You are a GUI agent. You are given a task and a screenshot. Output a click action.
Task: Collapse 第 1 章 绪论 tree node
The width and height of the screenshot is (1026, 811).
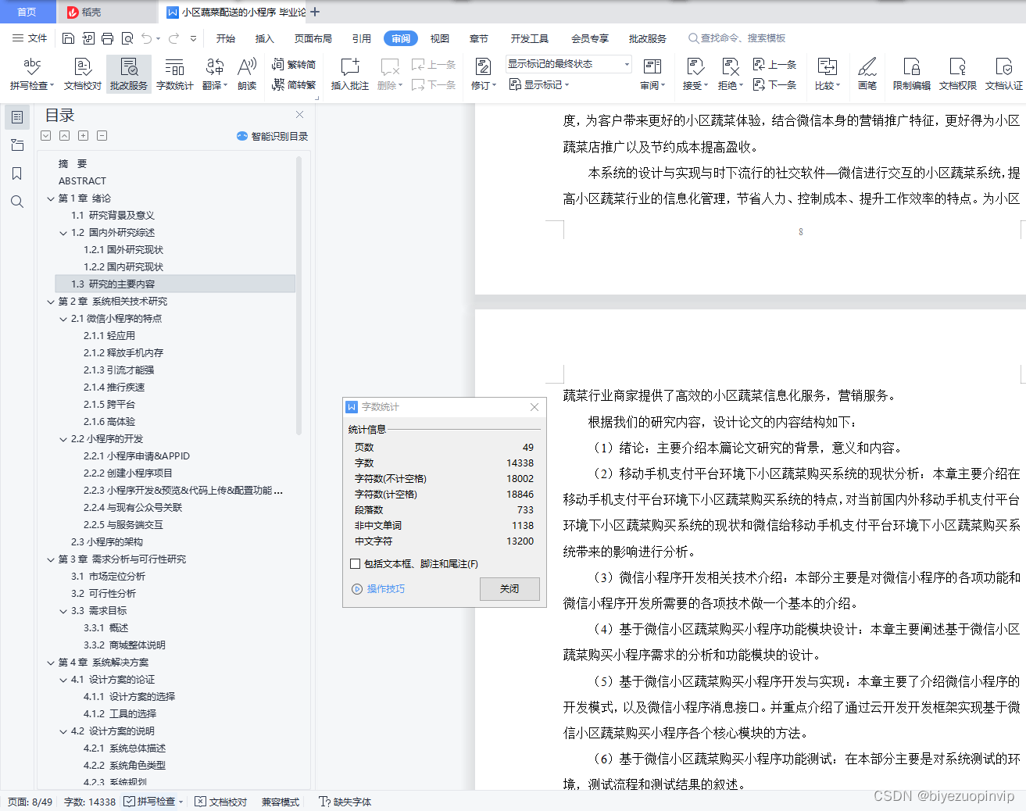pyautogui.click(x=51, y=198)
